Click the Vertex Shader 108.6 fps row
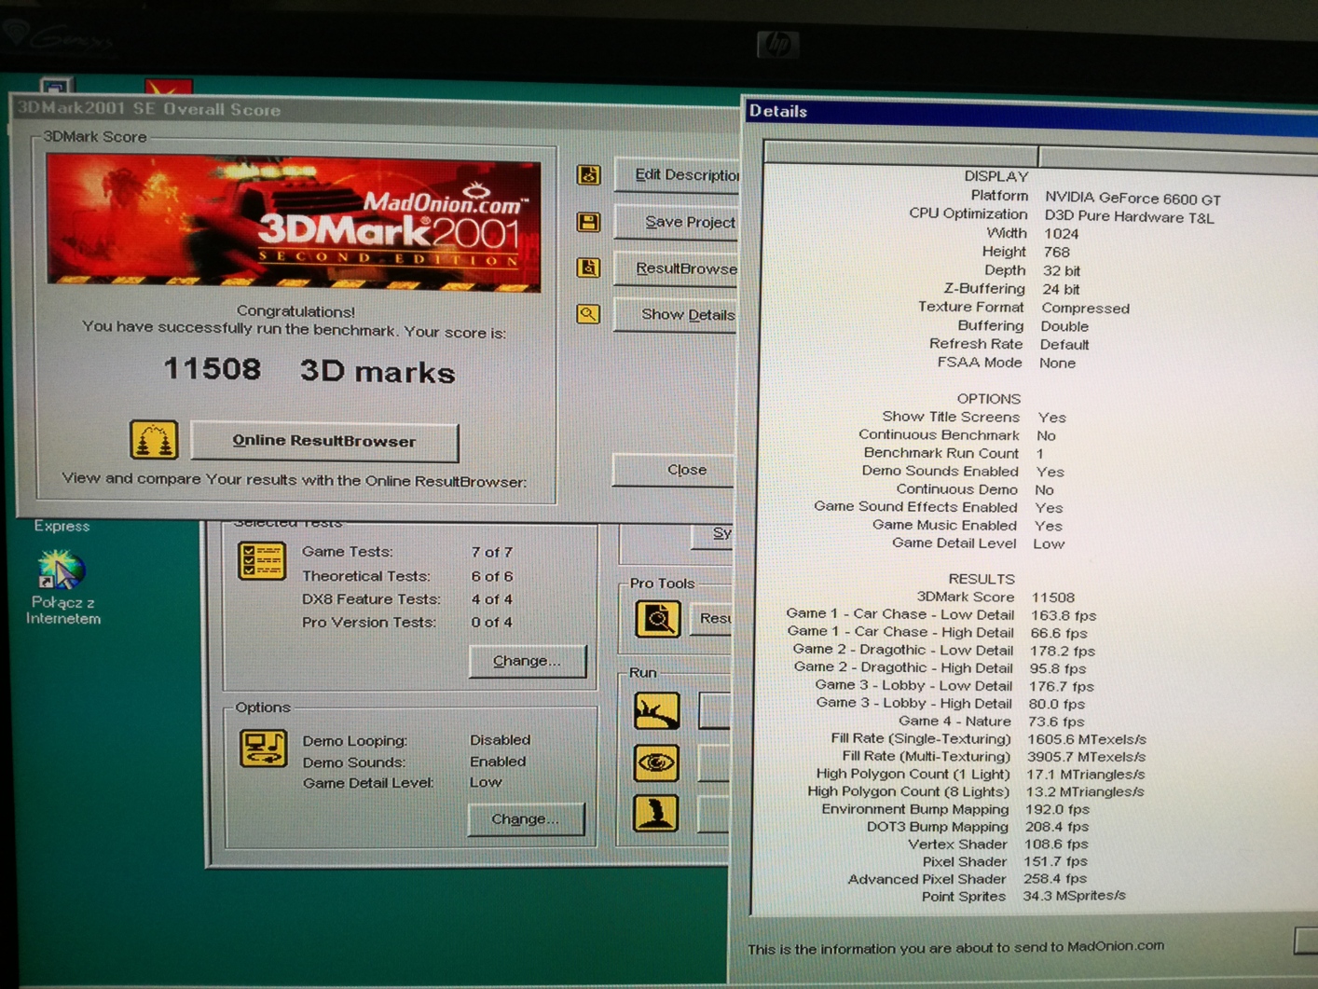The width and height of the screenshot is (1318, 989). click(998, 844)
